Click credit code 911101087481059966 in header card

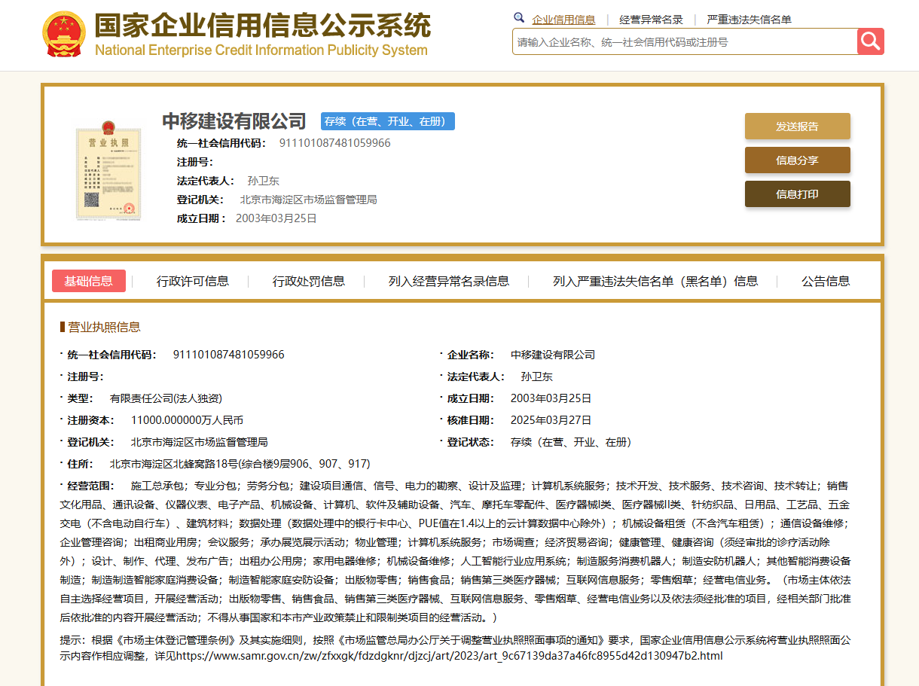(335, 143)
